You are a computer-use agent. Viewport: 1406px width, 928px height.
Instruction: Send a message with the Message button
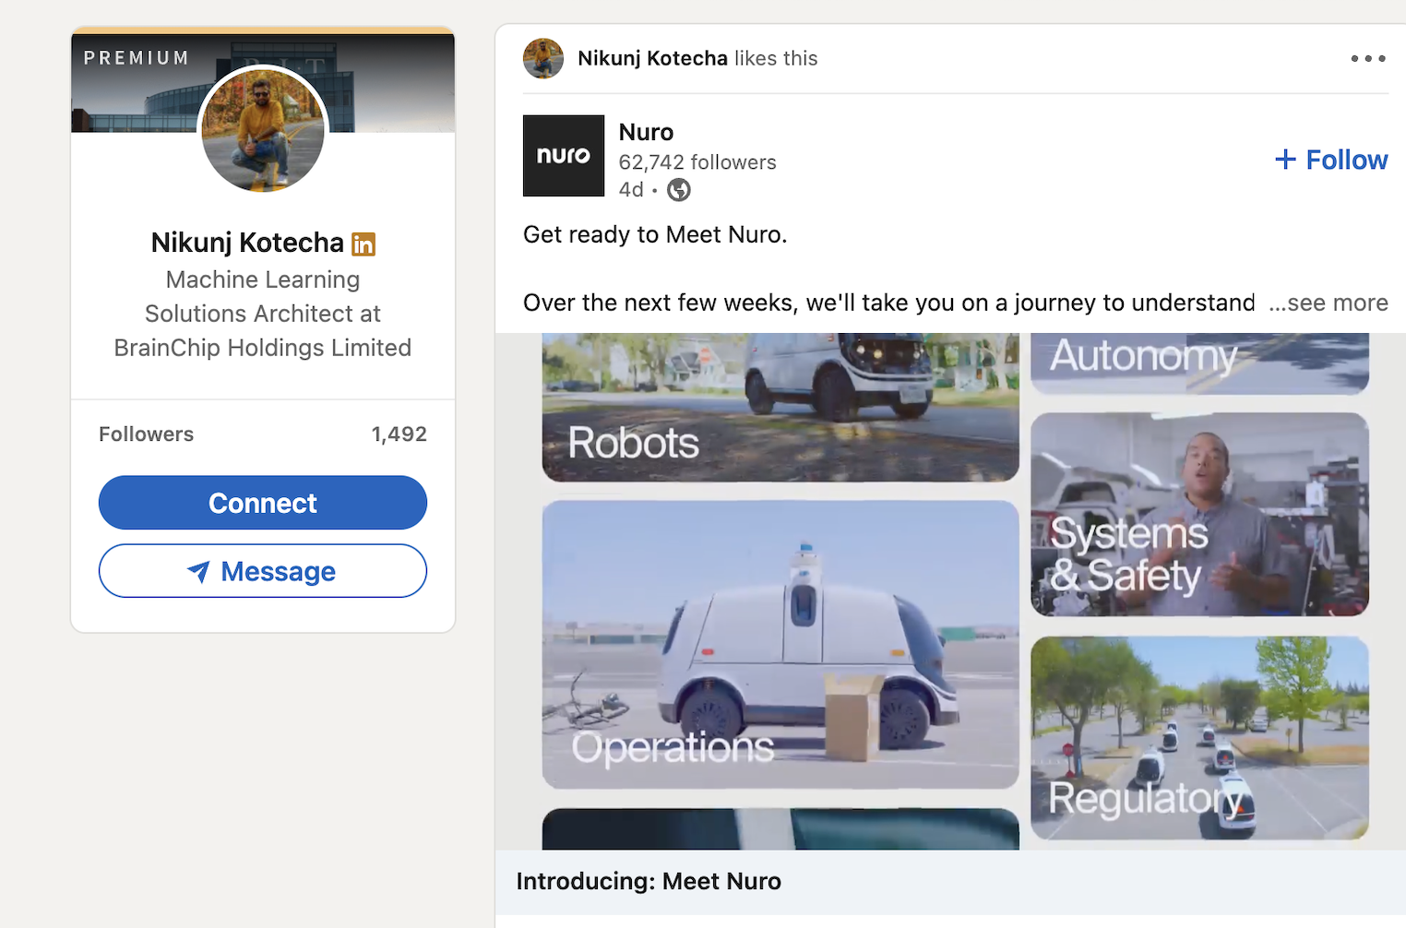(x=263, y=571)
